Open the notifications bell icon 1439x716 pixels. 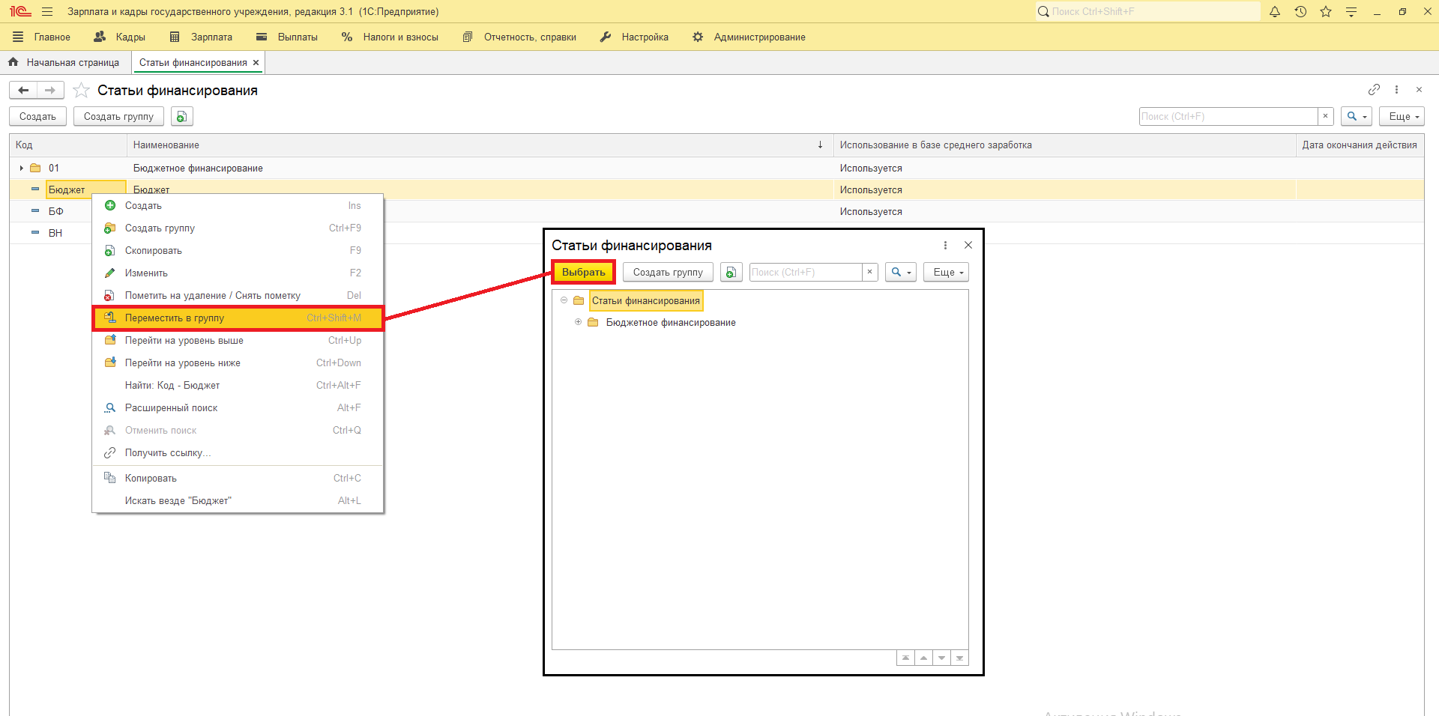(x=1275, y=11)
